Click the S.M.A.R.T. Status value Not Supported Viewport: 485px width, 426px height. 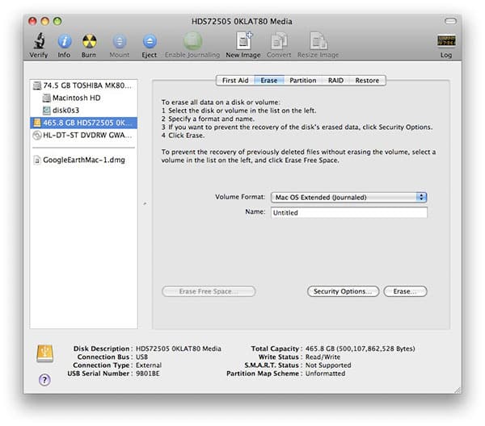(328, 365)
